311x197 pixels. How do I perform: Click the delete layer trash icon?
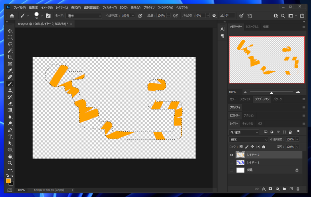pyautogui.click(x=297, y=189)
